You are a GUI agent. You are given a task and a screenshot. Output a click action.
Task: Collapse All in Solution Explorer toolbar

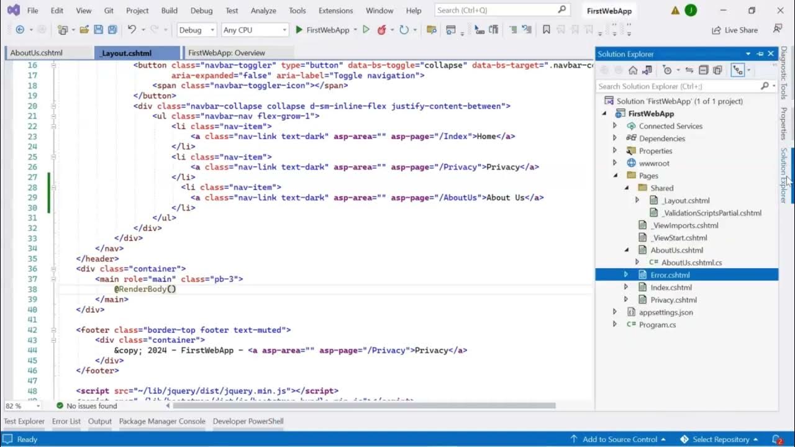coord(704,70)
